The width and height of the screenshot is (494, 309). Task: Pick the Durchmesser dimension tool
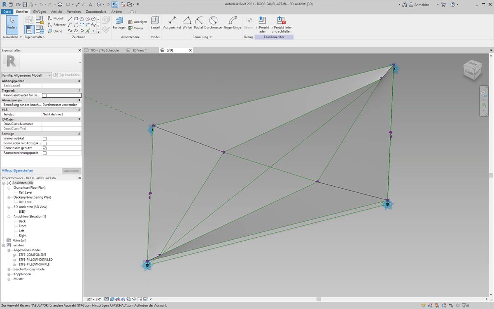coord(213,23)
